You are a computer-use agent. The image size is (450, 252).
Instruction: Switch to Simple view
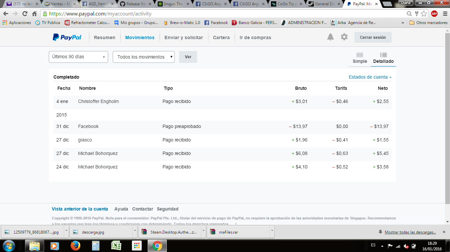coord(360,58)
